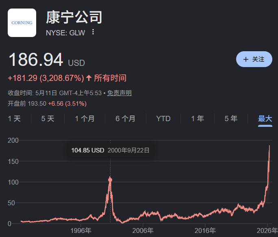The height and width of the screenshot is (237, 278).
Task: Click the 2000年9月22日 tooltip date
Action: [128, 150]
